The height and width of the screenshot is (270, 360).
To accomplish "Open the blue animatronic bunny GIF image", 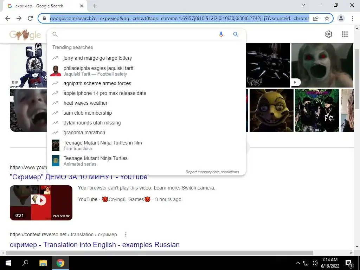I will coord(28,65).
